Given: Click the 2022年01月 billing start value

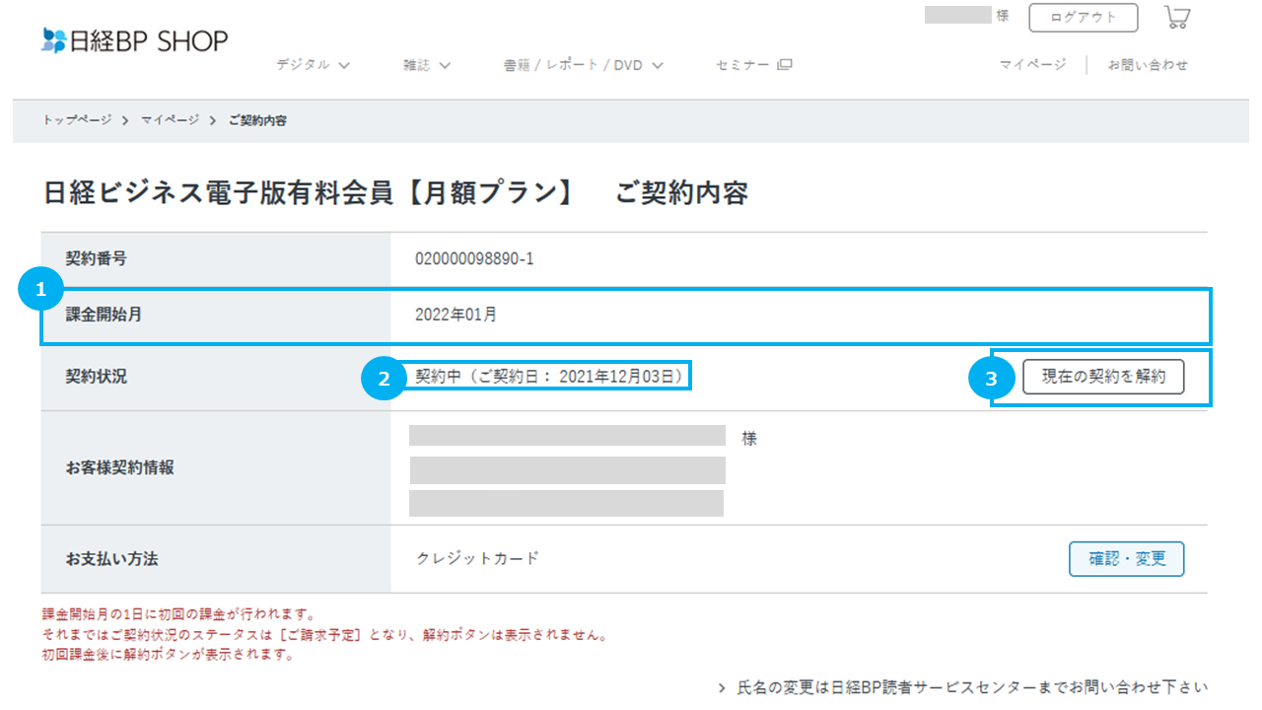Looking at the screenshot, I should pos(456,316).
